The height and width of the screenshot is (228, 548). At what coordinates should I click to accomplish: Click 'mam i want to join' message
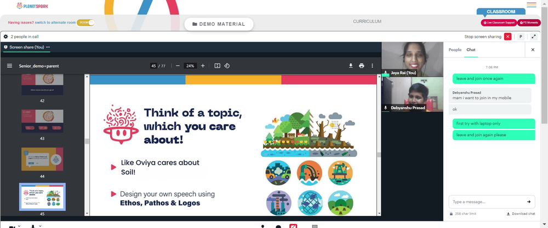tap(489, 96)
